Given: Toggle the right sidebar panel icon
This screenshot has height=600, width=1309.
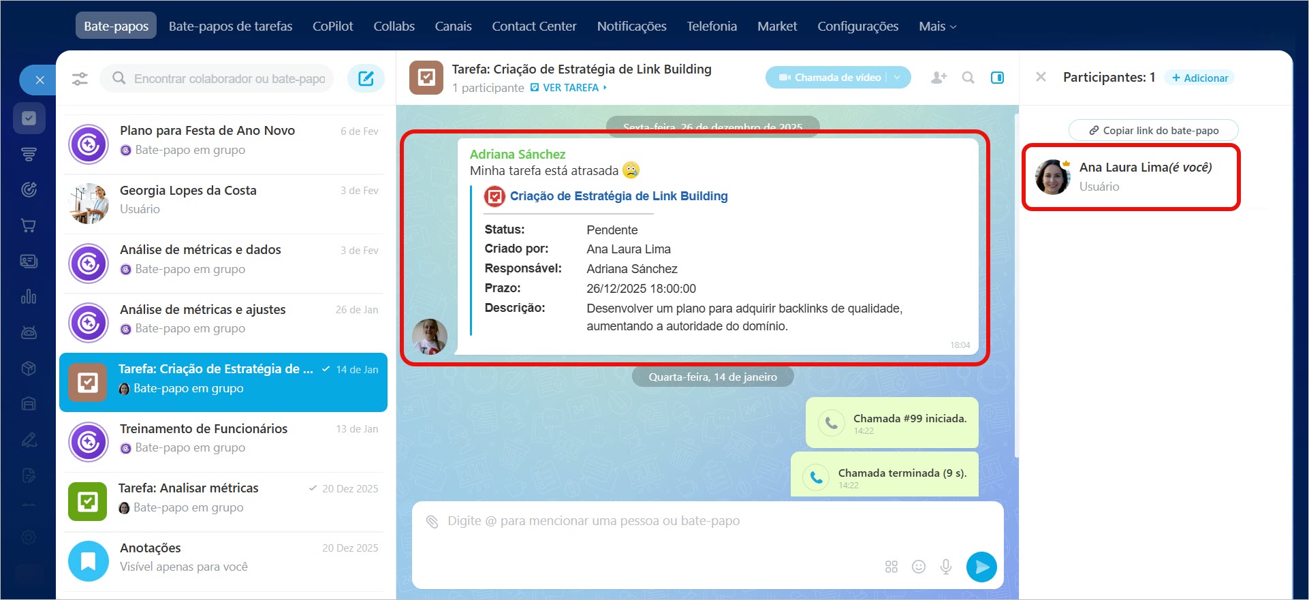Looking at the screenshot, I should click(x=997, y=78).
